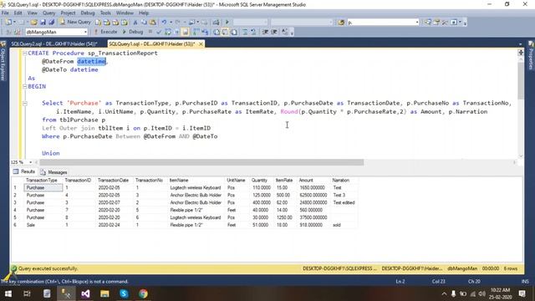Open the Query menu
This screenshot has width=535, height=301.
[x=48, y=13]
